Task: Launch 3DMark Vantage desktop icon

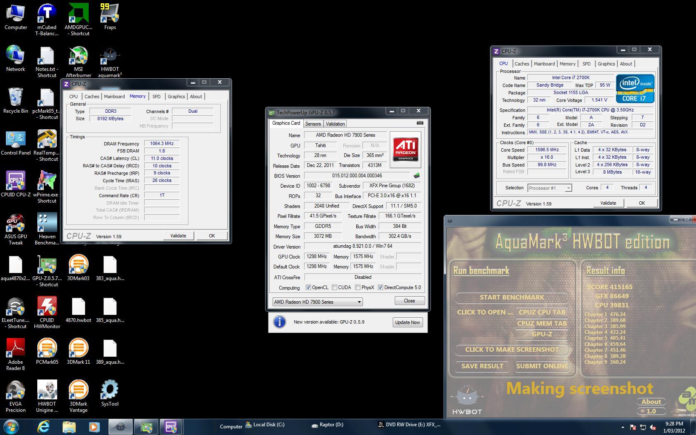Action: [78, 396]
